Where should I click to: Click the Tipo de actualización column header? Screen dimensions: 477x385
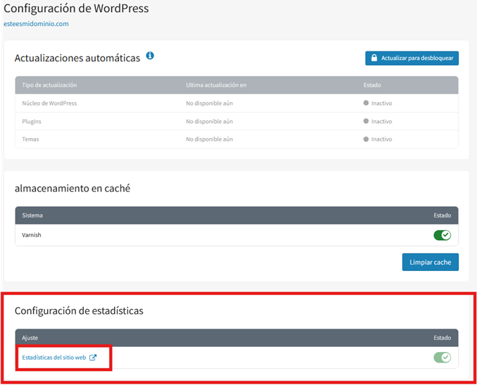click(49, 85)
